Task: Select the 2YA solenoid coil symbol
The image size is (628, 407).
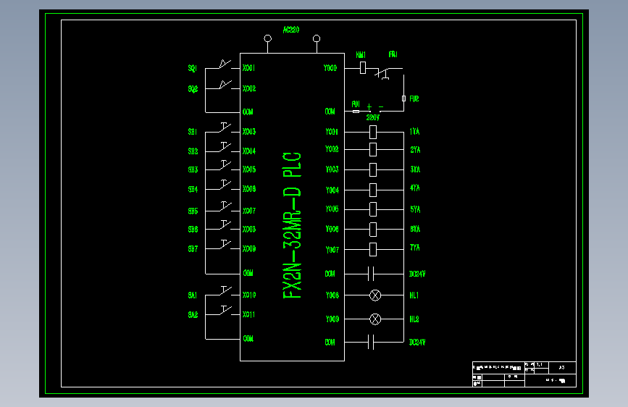Action: [x=373, y=149]
